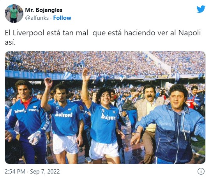Open the tweet info icon

click(201, 171)
